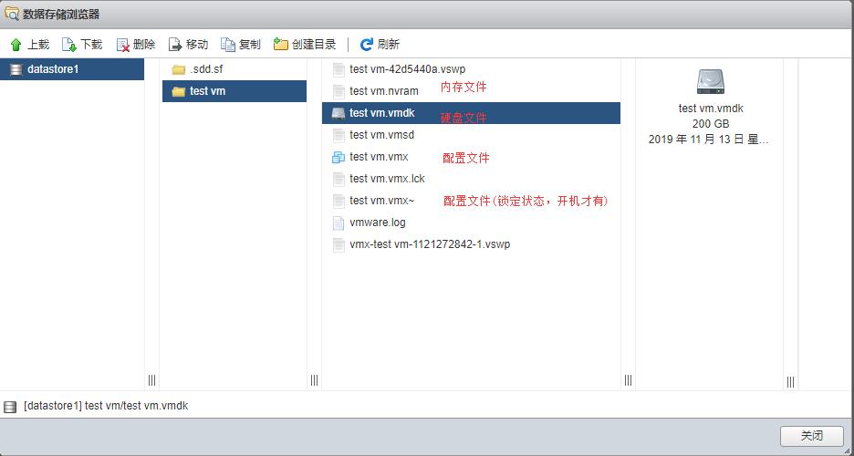Select the test vm folder
The image size is (854, 456).
(207, 91)
